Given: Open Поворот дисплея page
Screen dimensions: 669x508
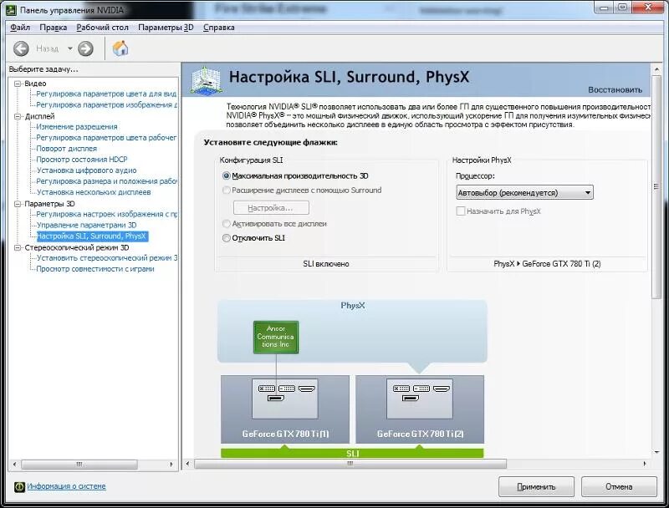Looking at the screenshot, I should [x=67, y=149].
